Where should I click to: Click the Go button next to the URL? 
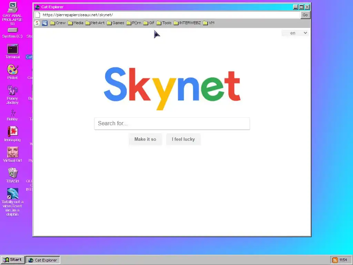pos(305,15)
